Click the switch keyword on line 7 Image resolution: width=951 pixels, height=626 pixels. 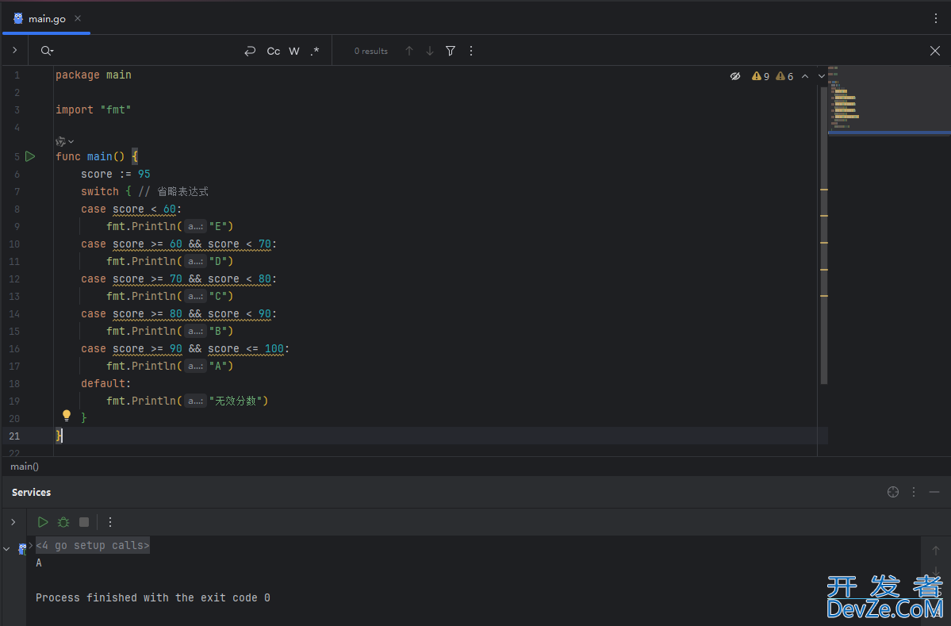[100, 192]
